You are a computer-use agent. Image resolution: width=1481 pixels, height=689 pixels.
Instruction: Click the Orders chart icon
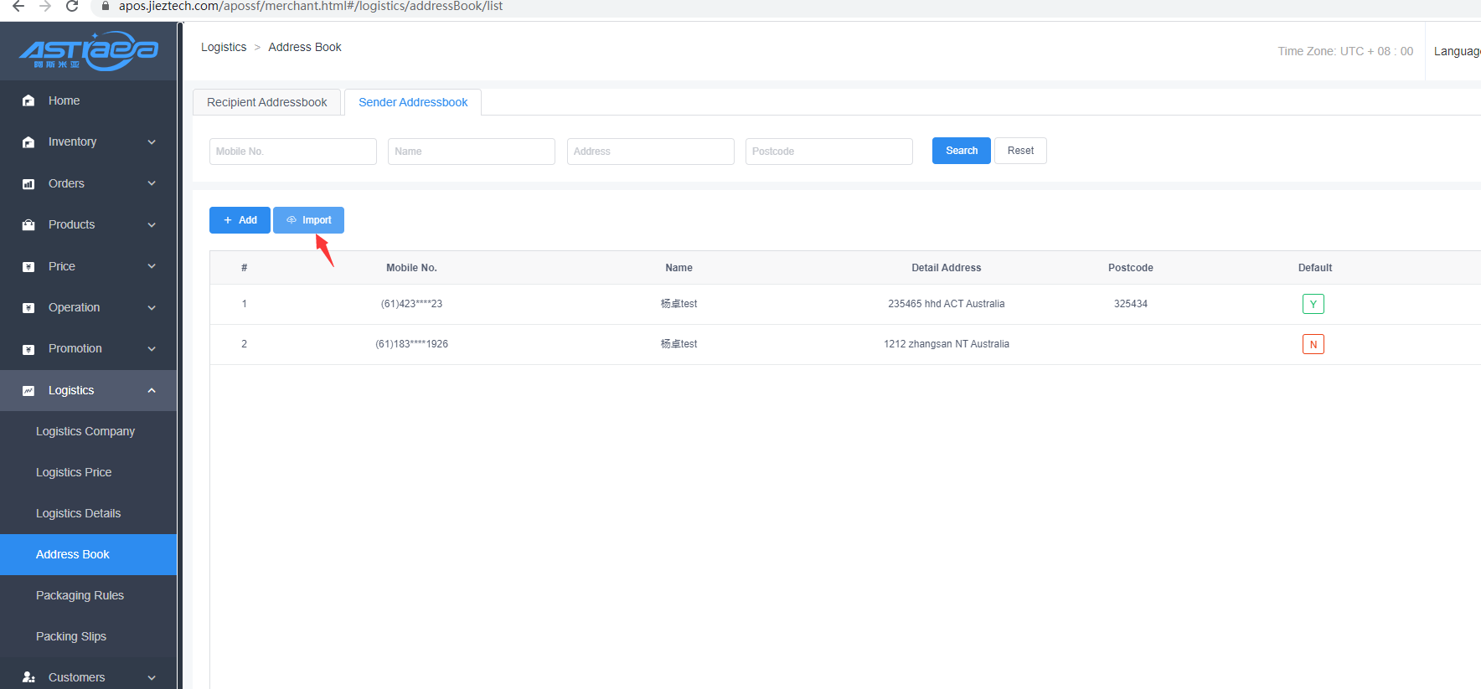click(28, 184)
